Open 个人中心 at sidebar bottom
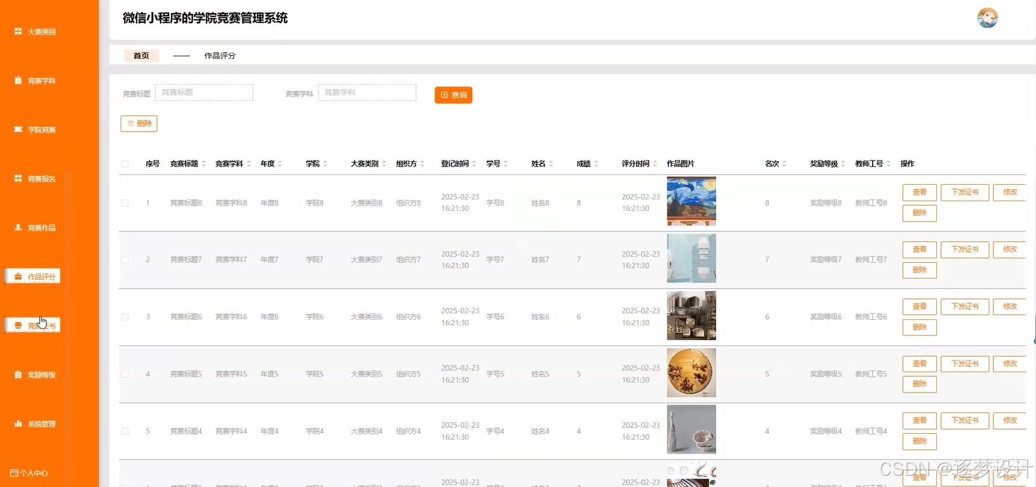 (x=30, y=473)
